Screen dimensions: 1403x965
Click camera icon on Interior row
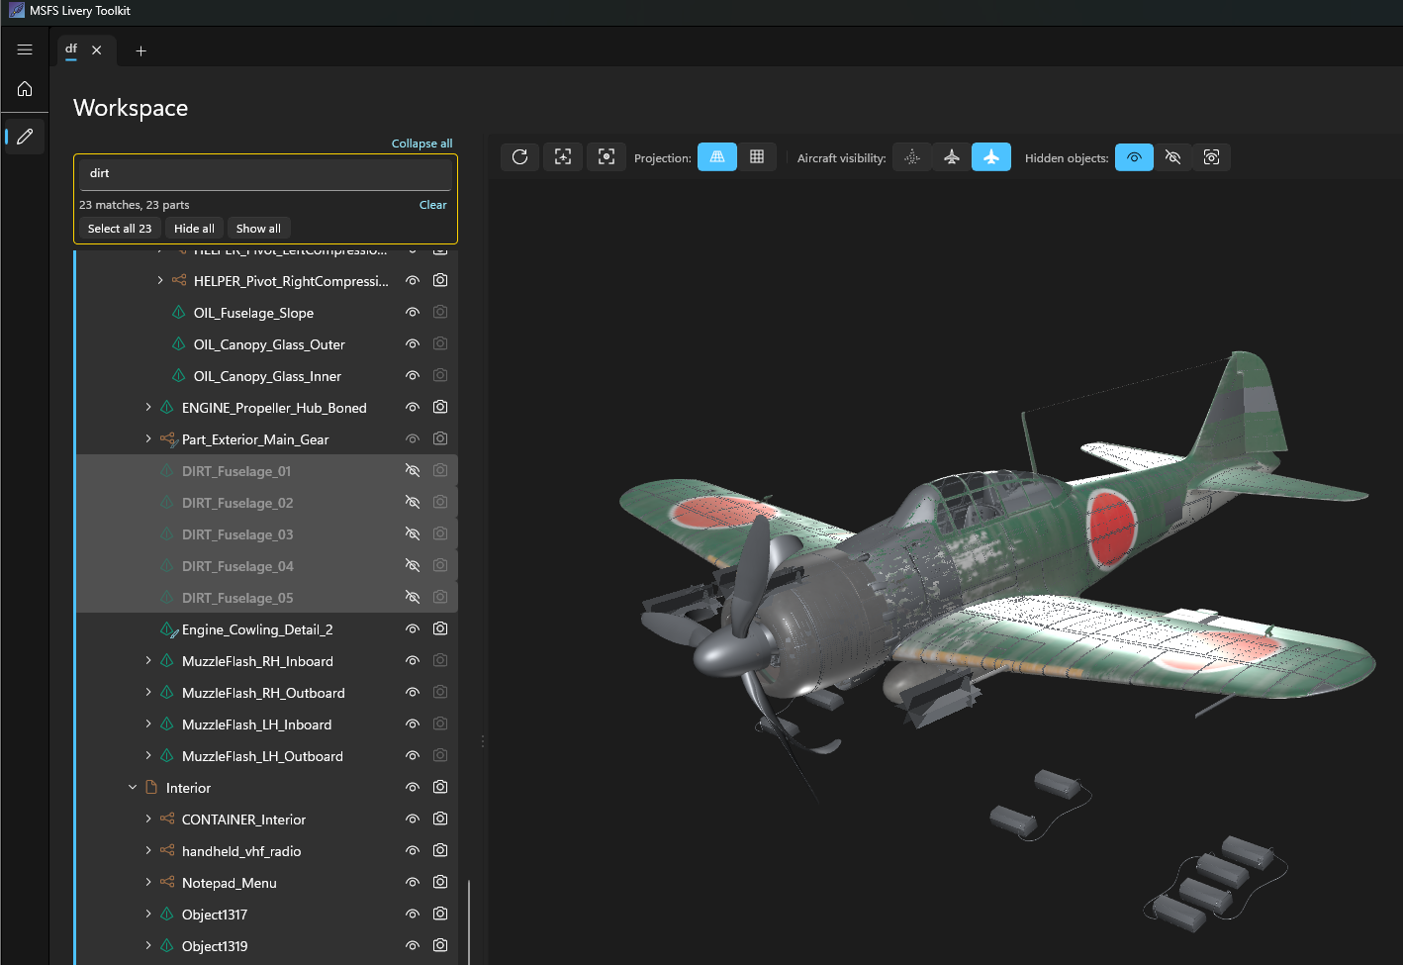click(440, 787)
